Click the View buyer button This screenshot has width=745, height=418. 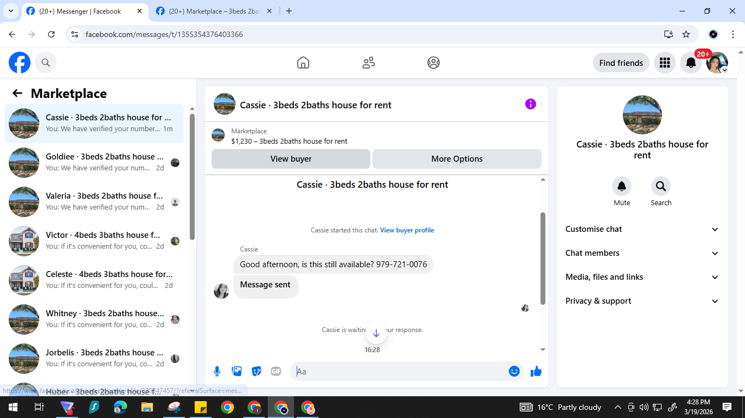point(291,159)
